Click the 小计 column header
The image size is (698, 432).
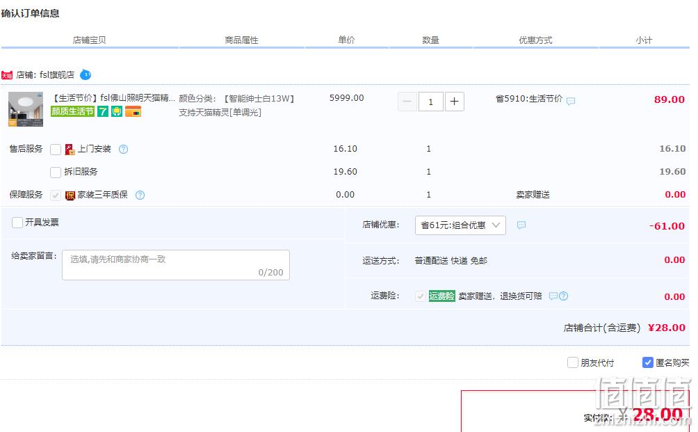[x=644, y=40]
